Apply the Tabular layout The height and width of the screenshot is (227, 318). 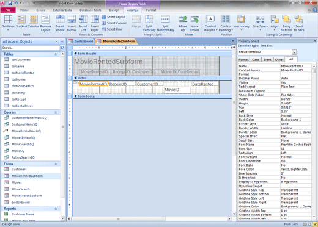pos(33,21)
